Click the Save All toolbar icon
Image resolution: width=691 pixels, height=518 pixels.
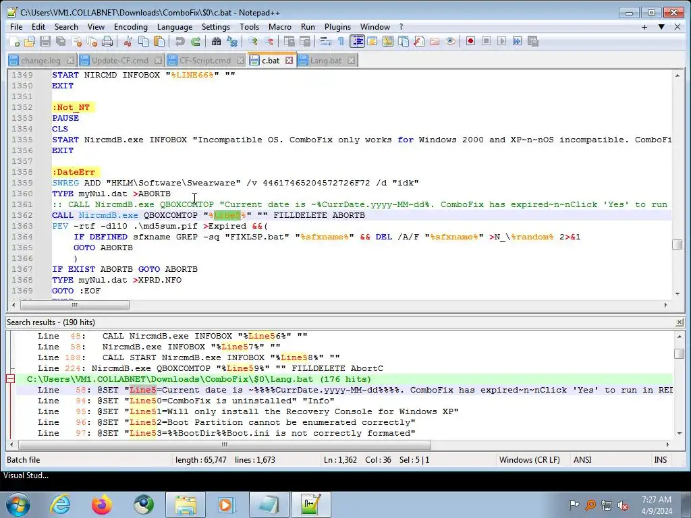60,41
